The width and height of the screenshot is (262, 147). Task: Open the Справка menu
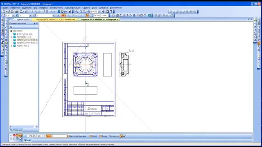click(x=104, y=8)
